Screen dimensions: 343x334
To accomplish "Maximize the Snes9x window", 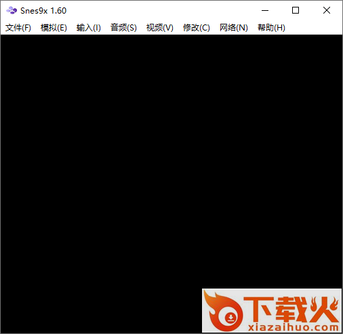I will point(296,10).
